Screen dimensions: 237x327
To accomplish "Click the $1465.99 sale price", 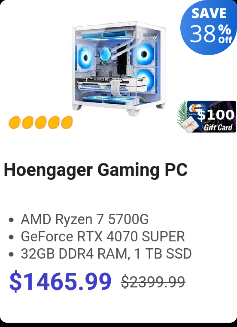I will 61,281.
